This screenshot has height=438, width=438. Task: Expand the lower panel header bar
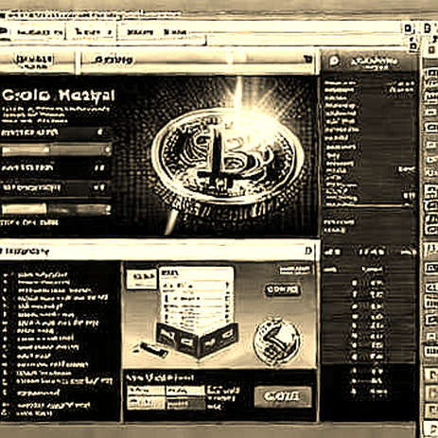click(159, 251)
